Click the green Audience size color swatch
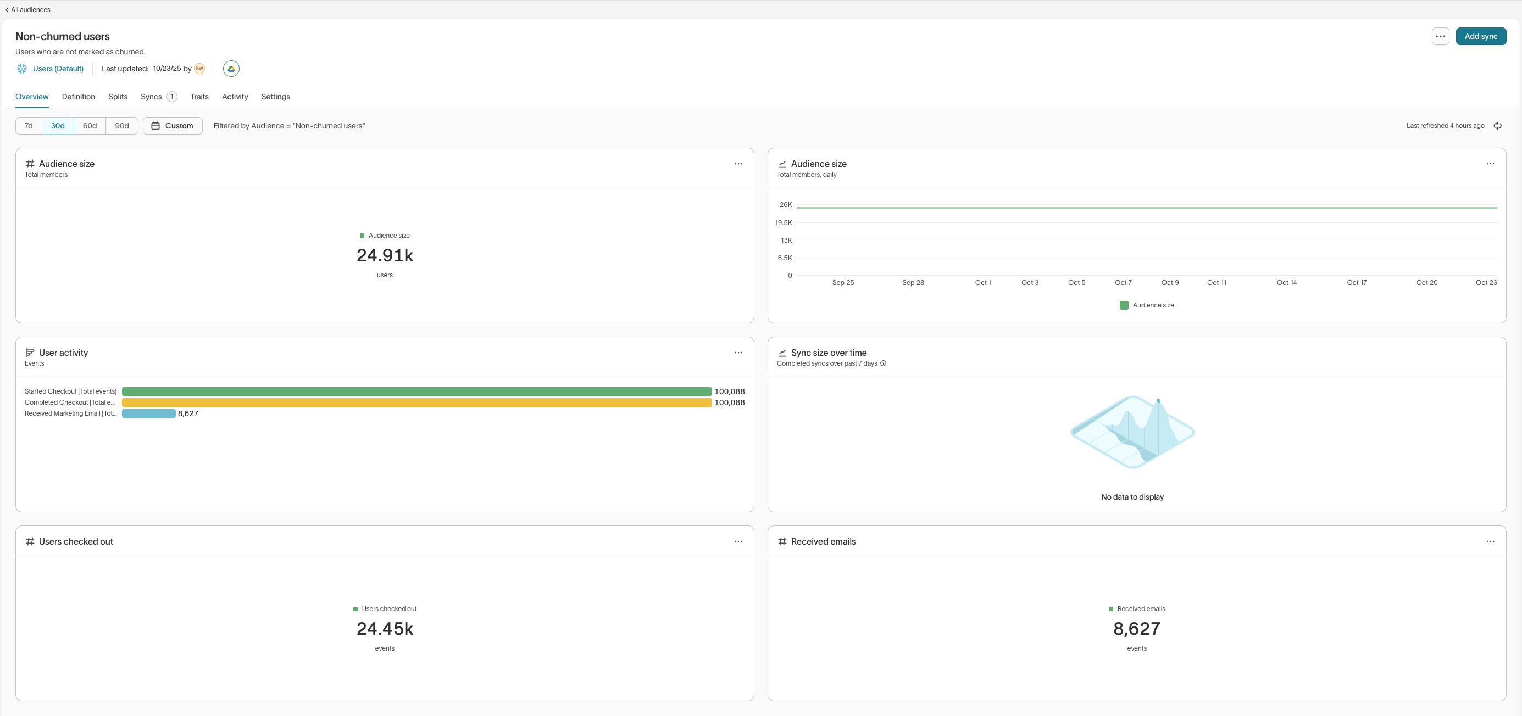The height and width of the screenshot is (716, 1522). tap(363, 235)
